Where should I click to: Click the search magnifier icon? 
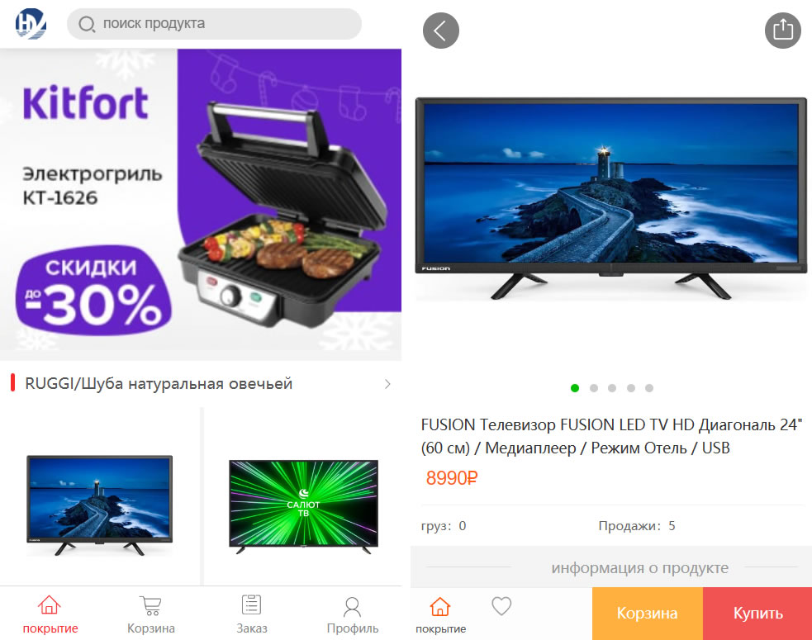(x=87, y=24)
